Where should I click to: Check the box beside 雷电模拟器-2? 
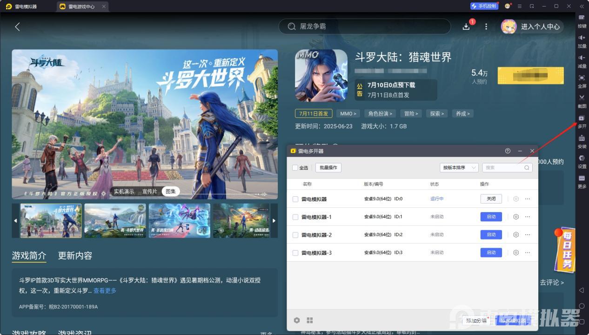[x=295, y=235]
